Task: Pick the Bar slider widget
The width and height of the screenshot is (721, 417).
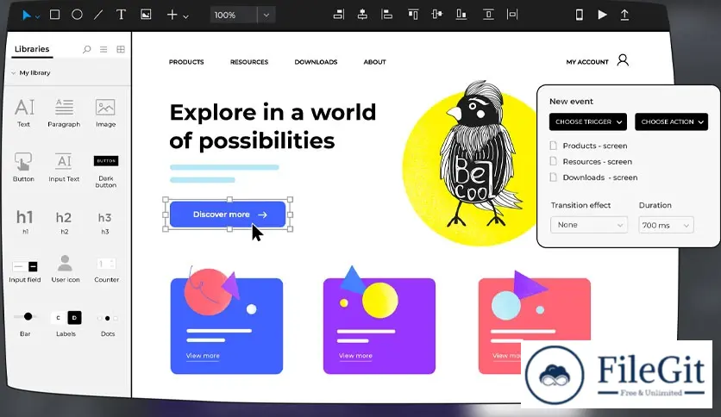Action: (25, 324)
